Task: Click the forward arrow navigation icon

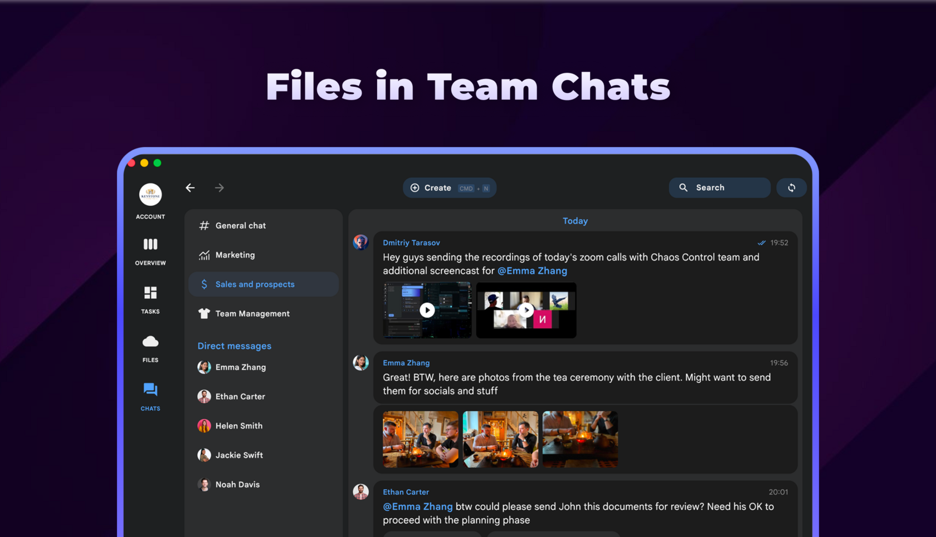Action: tap(220, 188)
